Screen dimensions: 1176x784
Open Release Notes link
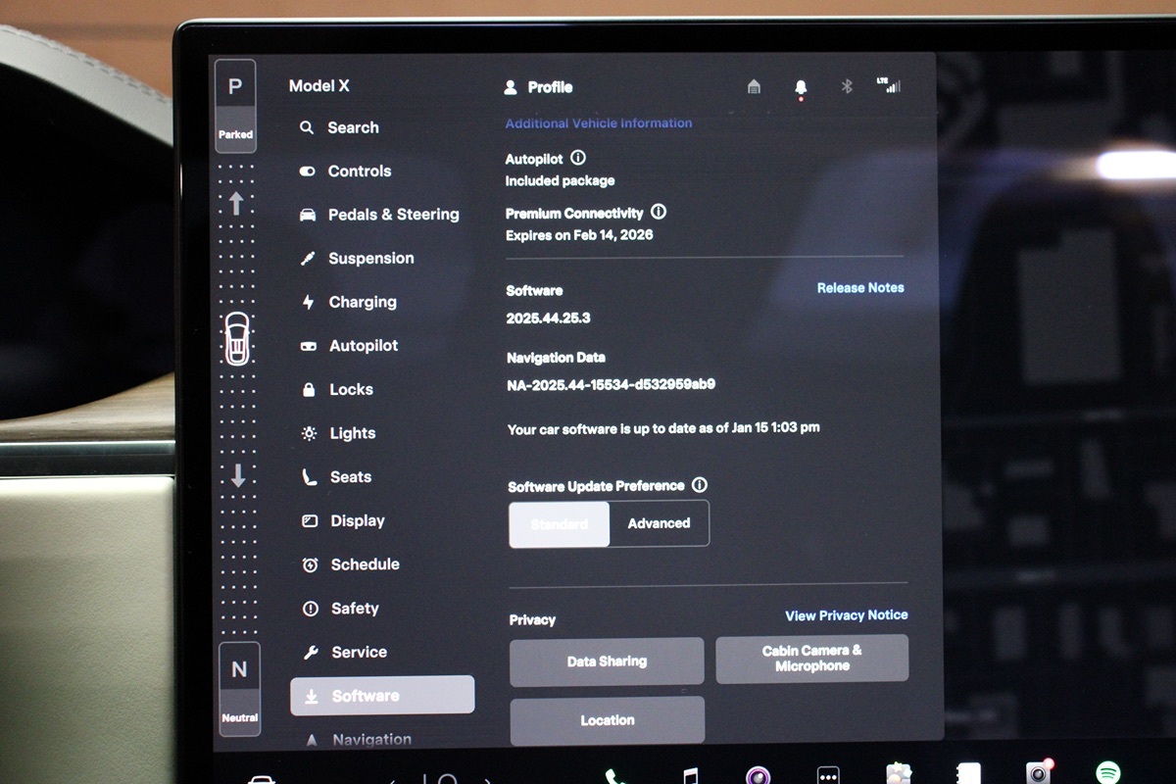[x=859, y=288]
